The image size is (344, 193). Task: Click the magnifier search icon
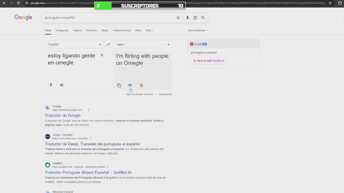pos(203,18)
